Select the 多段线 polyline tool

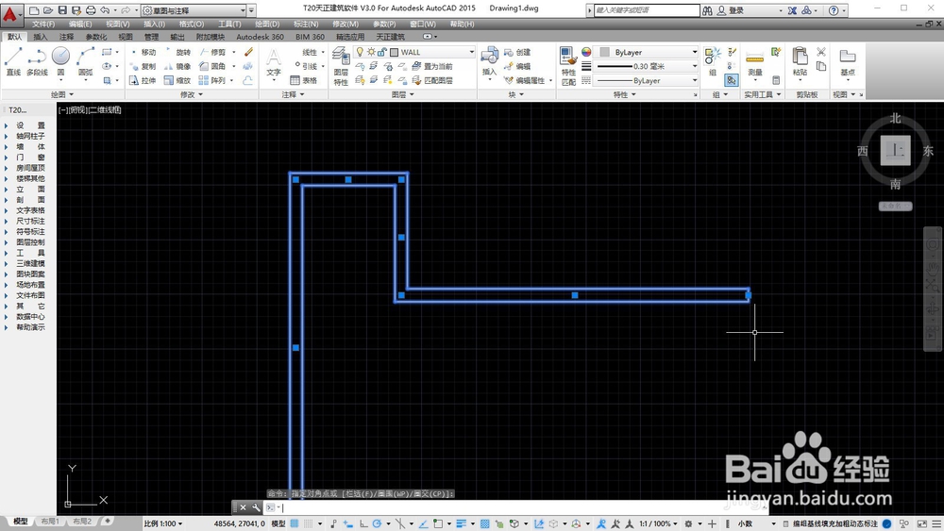[x=37, y=62]
